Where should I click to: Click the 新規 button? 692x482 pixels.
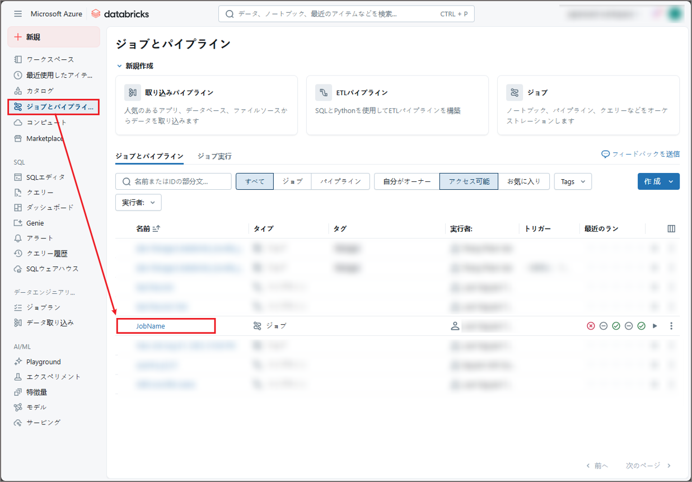(x=54, y=37)
